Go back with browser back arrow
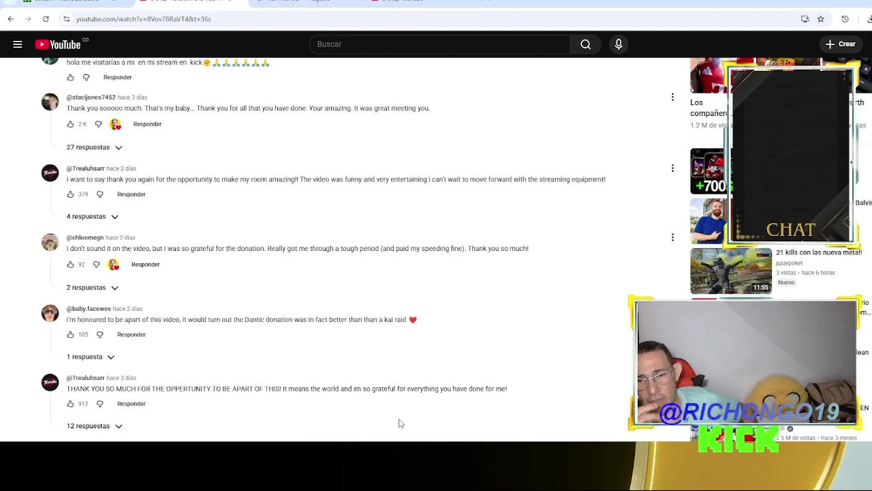 click(11, 19)
